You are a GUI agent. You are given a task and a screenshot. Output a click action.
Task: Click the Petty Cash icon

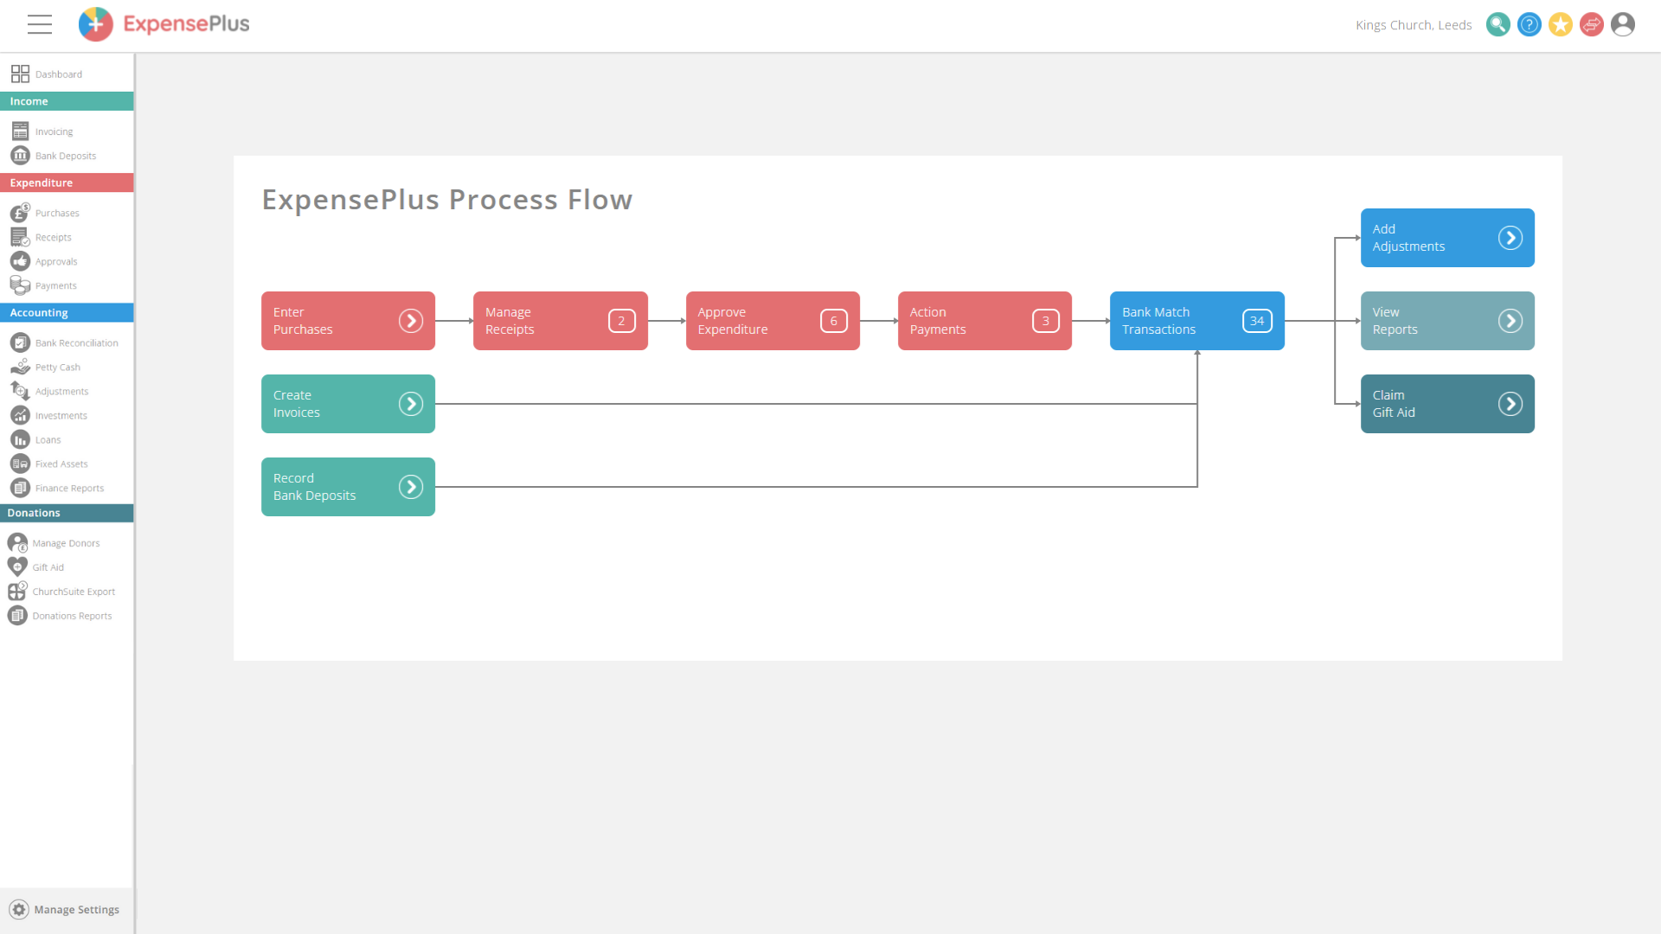point(21,367)
